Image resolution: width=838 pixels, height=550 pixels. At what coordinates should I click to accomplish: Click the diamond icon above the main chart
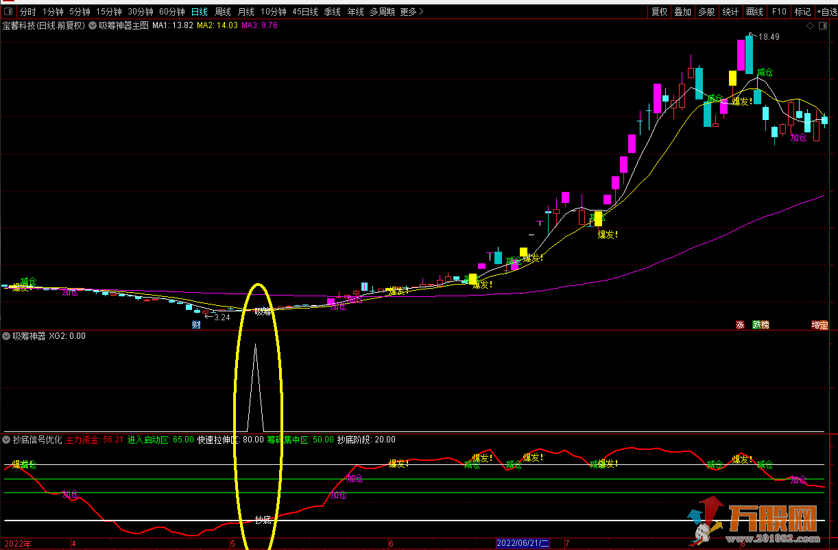coord(811,26)
